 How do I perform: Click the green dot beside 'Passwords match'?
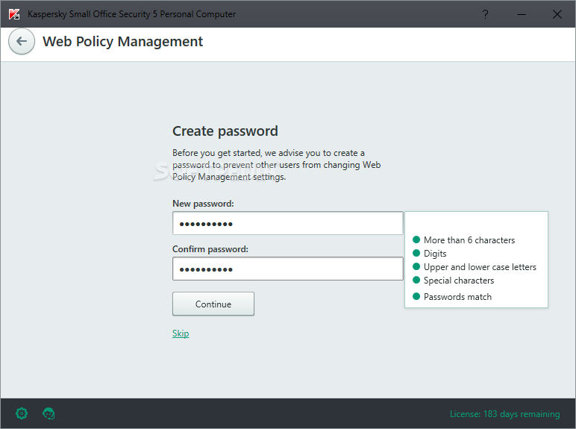(x=416, y=296)
